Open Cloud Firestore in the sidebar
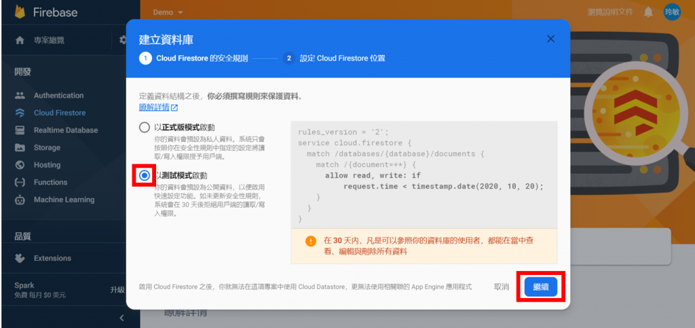 point(60,113)
